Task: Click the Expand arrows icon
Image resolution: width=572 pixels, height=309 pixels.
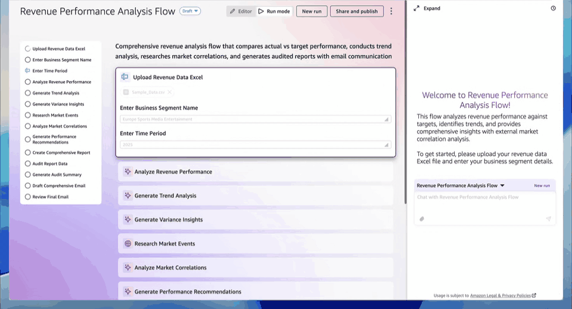Action: click(416, 8)
